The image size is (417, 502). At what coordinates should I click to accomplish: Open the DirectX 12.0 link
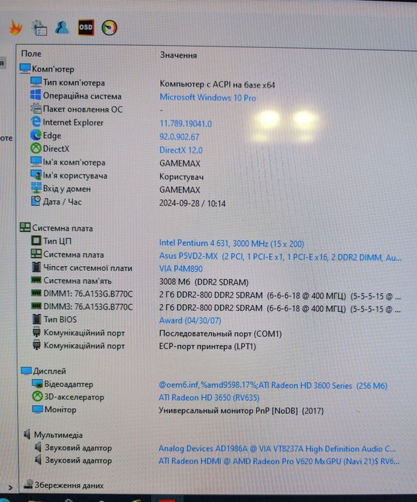(x=181, y=150)
